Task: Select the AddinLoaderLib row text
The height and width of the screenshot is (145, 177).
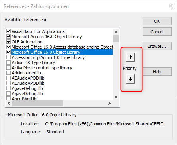Action: click(x=26, y=73)
